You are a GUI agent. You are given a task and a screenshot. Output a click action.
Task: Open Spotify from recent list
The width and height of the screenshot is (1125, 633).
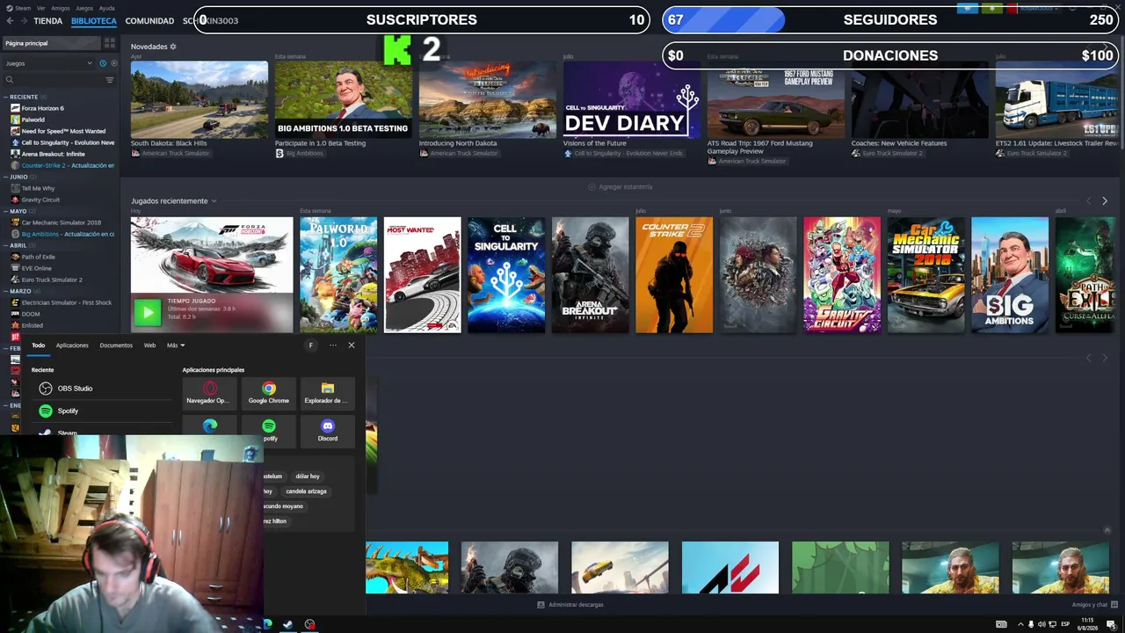(x=104, y=411)
